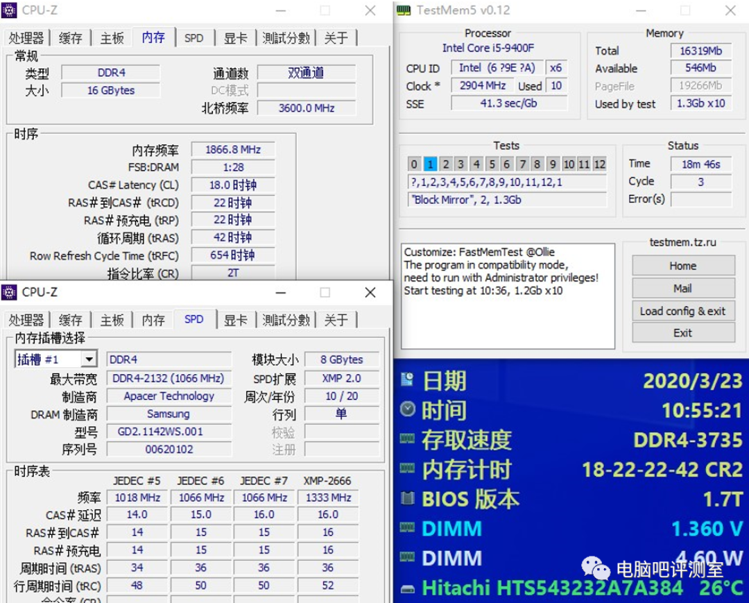Screen dimensions: 749x603
Task: Click test box 12 in Tests
Action: (x=599, y=164)
